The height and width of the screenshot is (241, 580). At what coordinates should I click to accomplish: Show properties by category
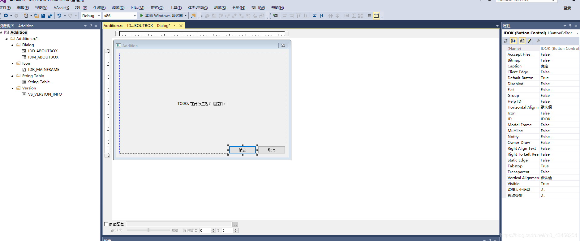click(x=506, y=41)
